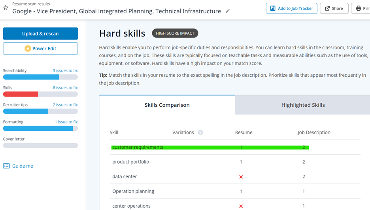Click the Recruiter tips progress bar

pos(40,112)
